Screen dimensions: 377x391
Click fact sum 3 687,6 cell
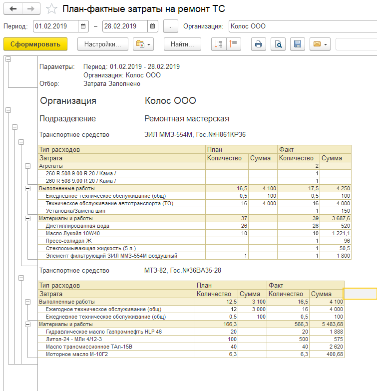tap(336, 218)
